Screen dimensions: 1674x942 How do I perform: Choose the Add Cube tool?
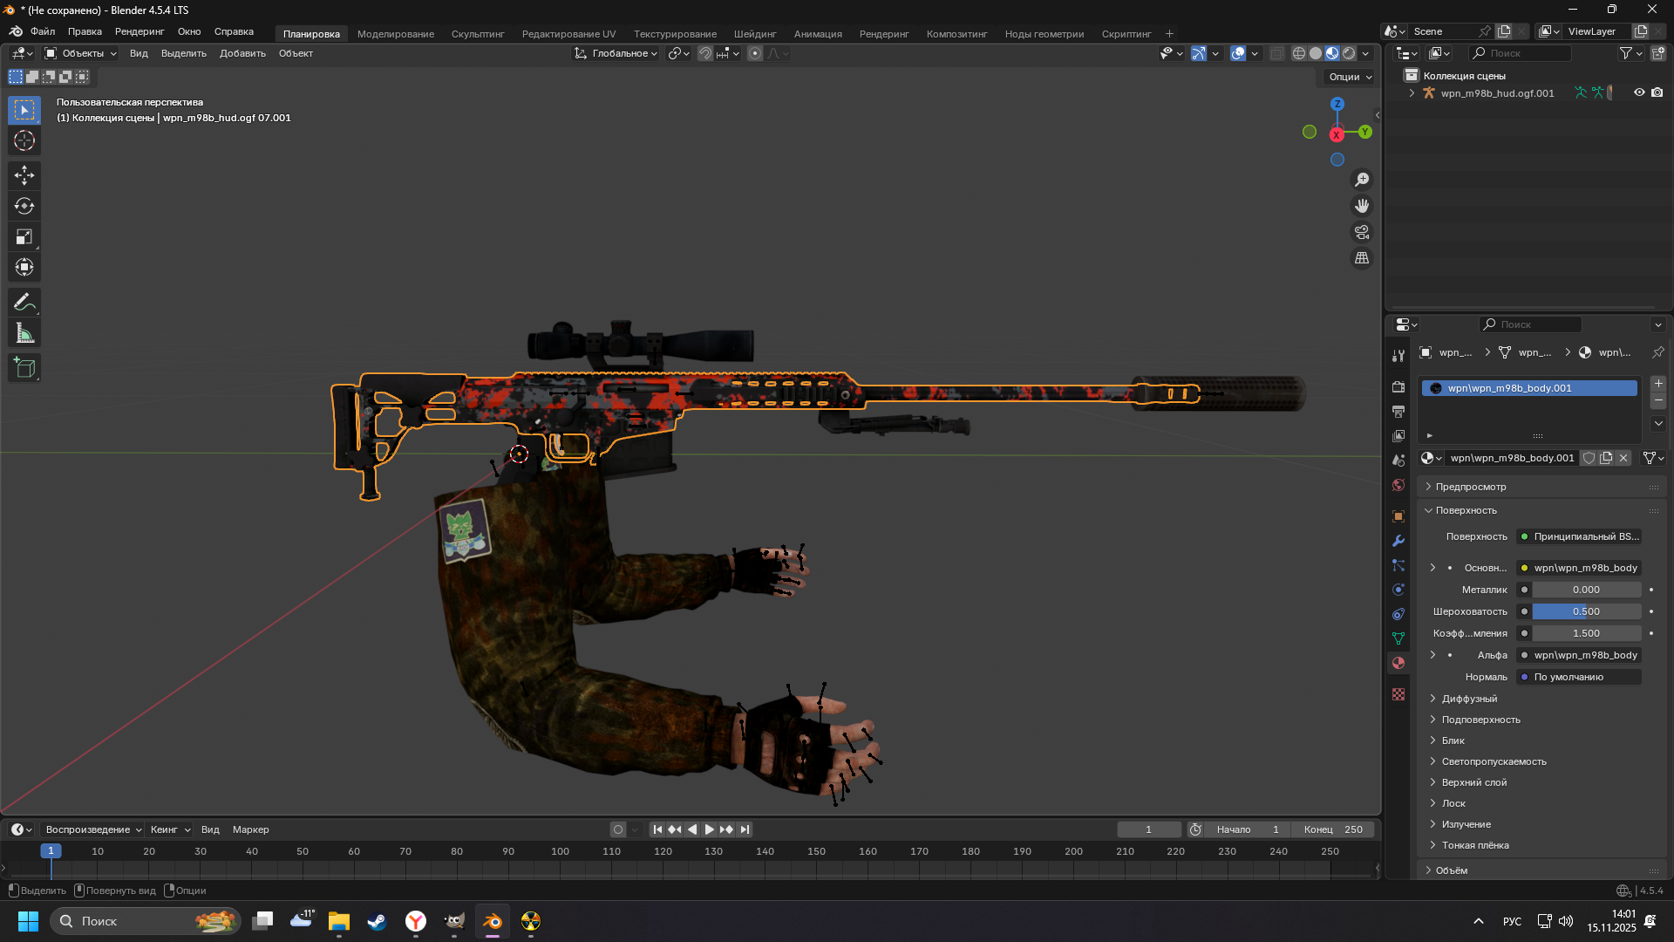click(24, 368)
